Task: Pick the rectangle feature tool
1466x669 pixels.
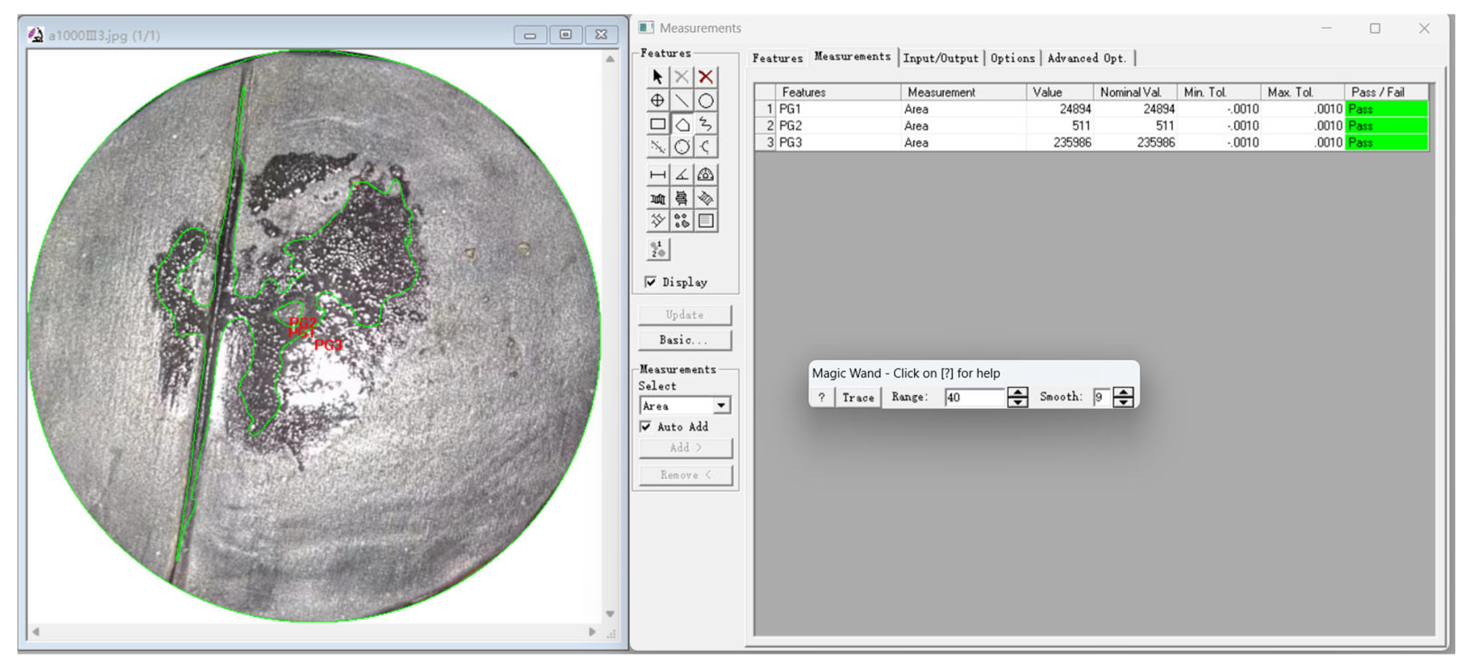Action: coord(657,124)
